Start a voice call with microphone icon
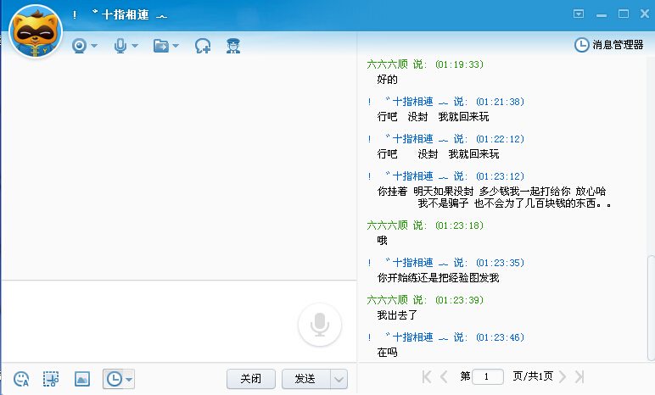Image resolution: width=655 pixels, height=395 pixels. (120, 46)
